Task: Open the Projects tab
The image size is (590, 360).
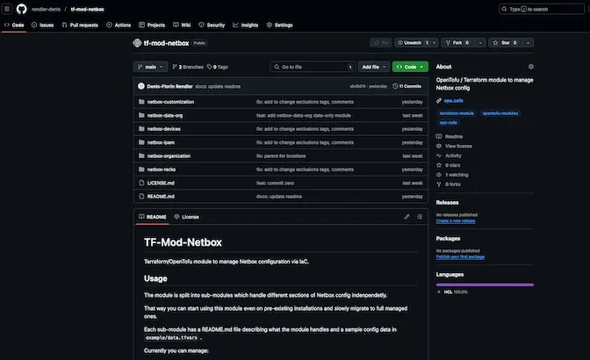Action: [x=152, y=25]
